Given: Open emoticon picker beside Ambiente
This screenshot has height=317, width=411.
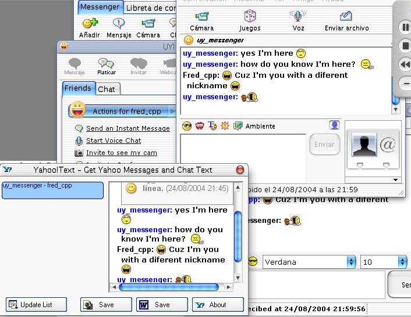Looking at the screenshot, I should [187, 126].
